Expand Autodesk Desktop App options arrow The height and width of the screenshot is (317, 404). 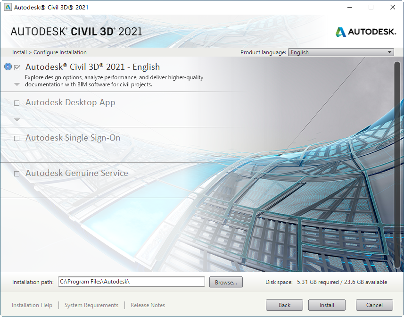pyautogui.click(x=17, y=120)
